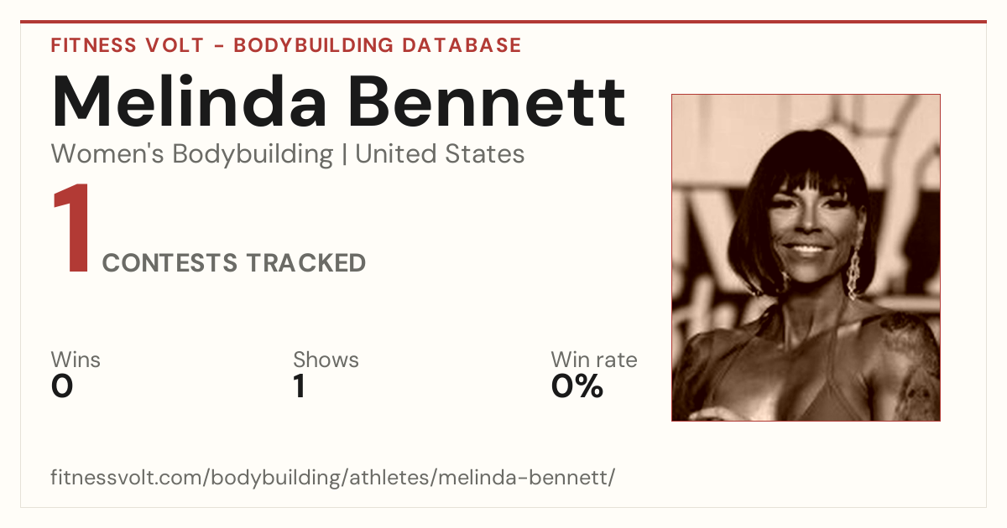This screenshot has height=528, width=1007.
Task: Click the Melinda Bennett name heading
Action: (x=338, y=101)
